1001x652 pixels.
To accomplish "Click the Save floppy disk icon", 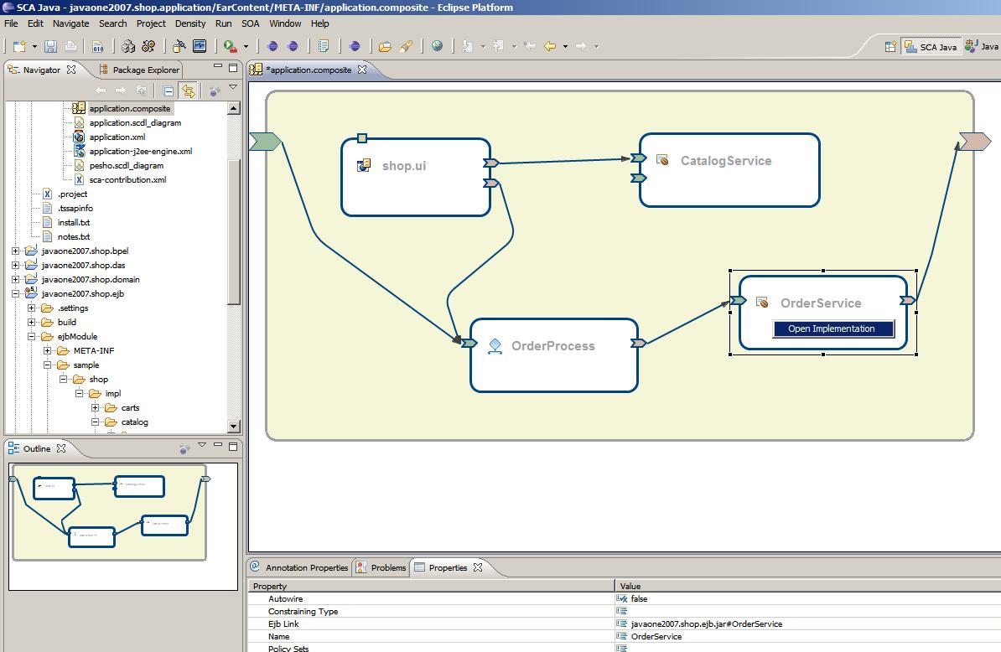I will [50, 46].
